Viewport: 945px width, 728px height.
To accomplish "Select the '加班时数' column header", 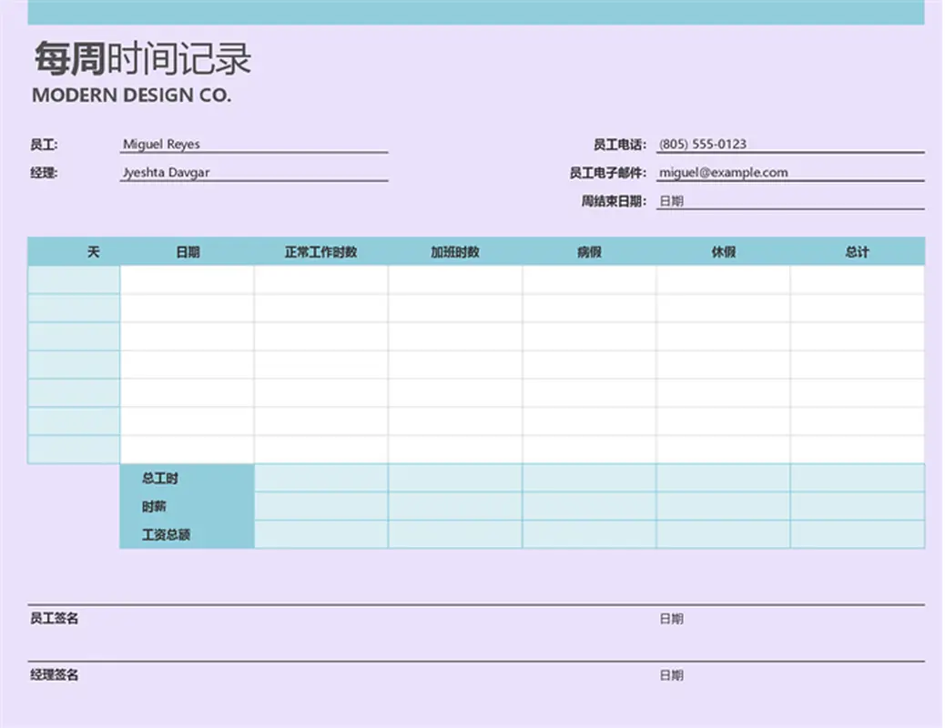I will tap(455, 252).
